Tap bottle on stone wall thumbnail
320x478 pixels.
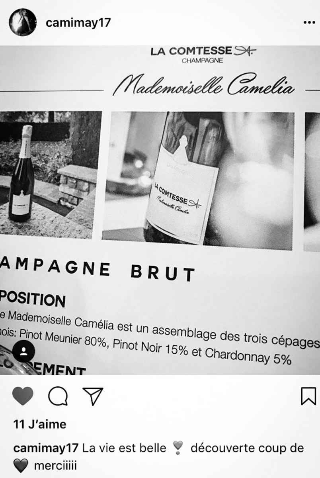click(x=48, y=174)
